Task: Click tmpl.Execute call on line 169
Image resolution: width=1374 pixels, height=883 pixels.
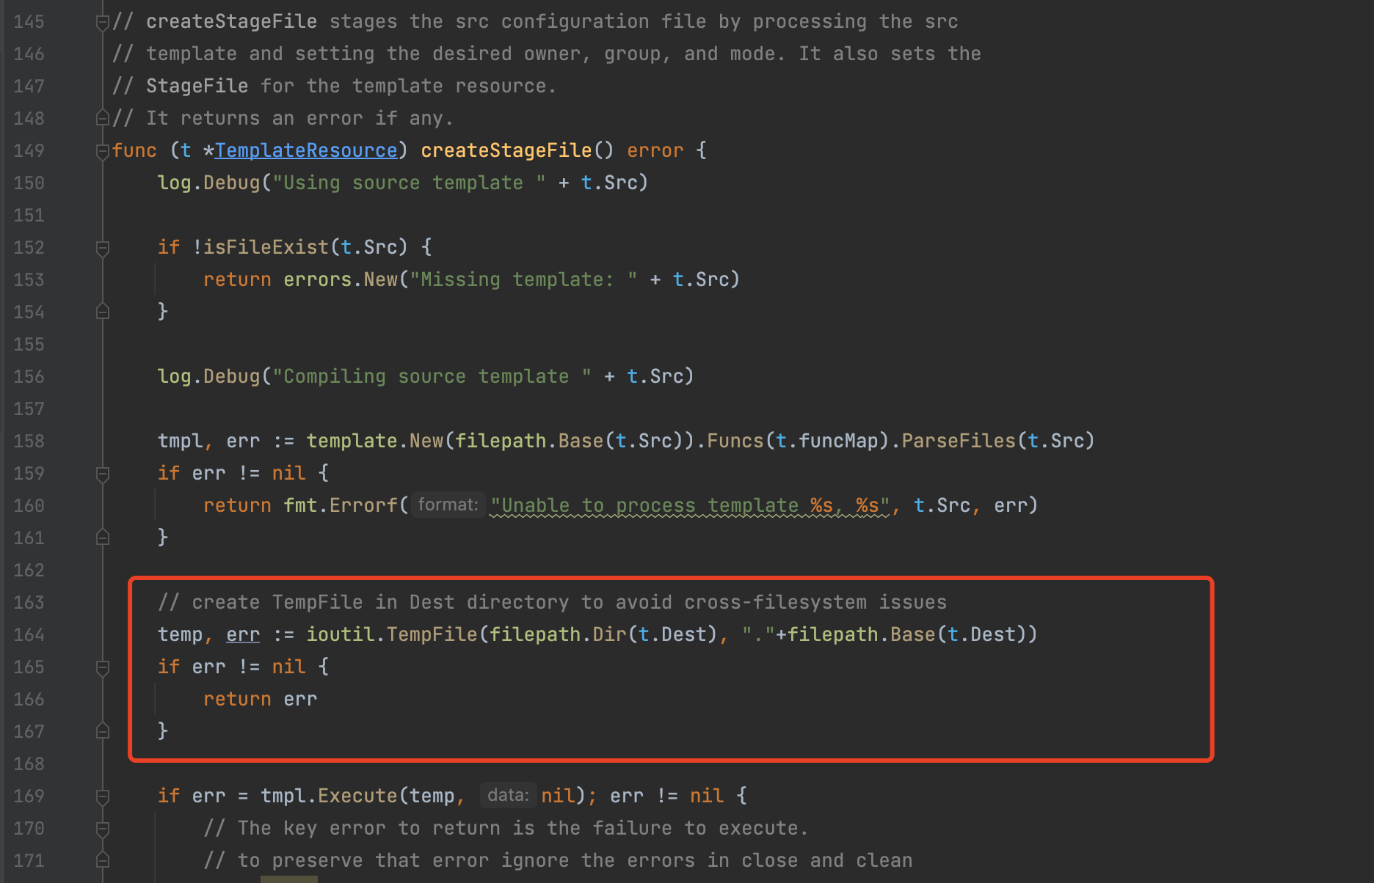Action: coord(330,796)
